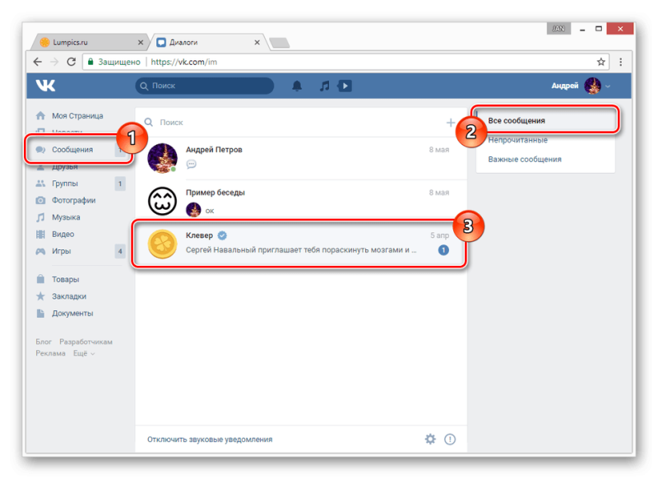Open Сообщения in left sidebar
The height and width of the screenshot is (479, 658).
pos(72,150)
